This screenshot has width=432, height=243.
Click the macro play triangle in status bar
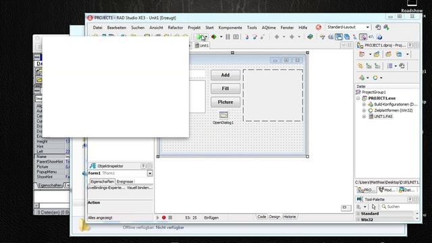point(157,217)
